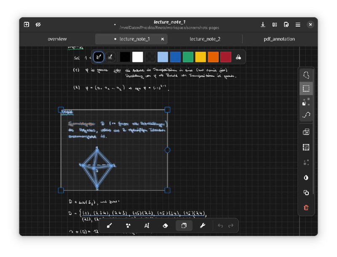Click the red trash delete-selection icon

pyautogui.click(x=306, y=207)
